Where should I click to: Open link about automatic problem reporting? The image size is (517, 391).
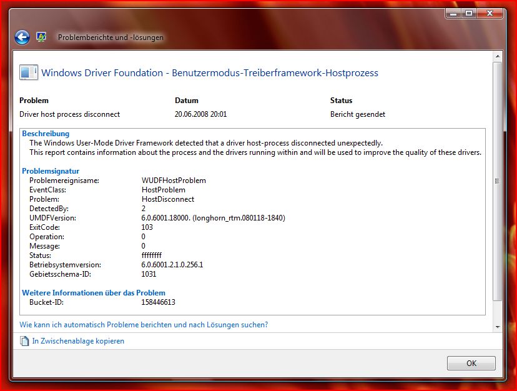click(144, 325)
